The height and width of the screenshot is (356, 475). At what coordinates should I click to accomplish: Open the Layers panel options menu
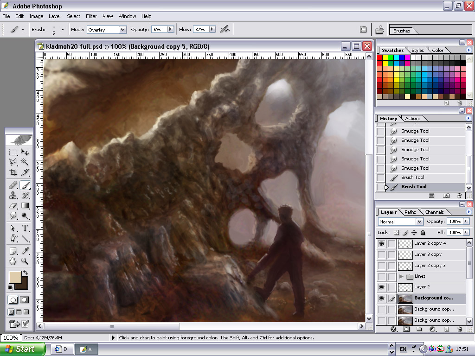pos(469,212)
